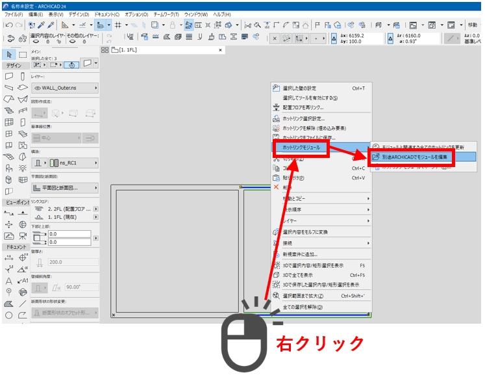Toggle the Δr relative polar delta button
Image resolution: width=485 pixels, height=377 pixels.
[x=390, y=39]
